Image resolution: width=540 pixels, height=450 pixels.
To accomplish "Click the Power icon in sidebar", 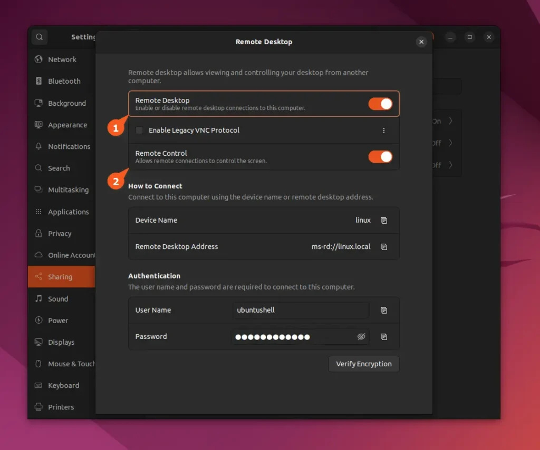I will point(38,321).
